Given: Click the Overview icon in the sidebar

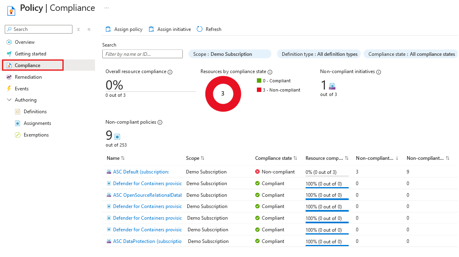Looking at the screenshot, I should pos(9,42).
